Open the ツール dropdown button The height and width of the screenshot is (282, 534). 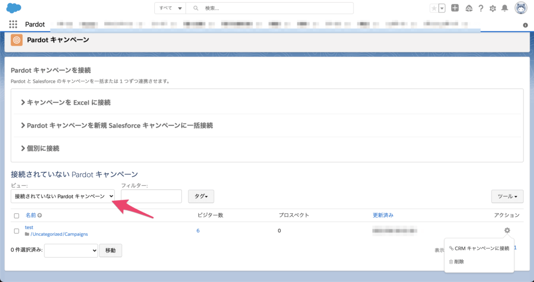[x=507, y=196]
